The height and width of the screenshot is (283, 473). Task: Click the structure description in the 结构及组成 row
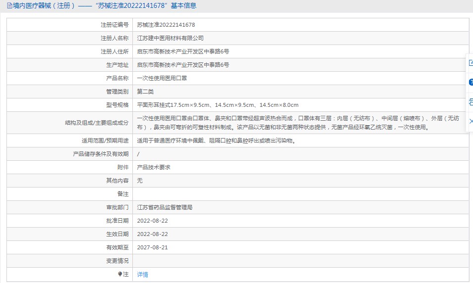298,123
